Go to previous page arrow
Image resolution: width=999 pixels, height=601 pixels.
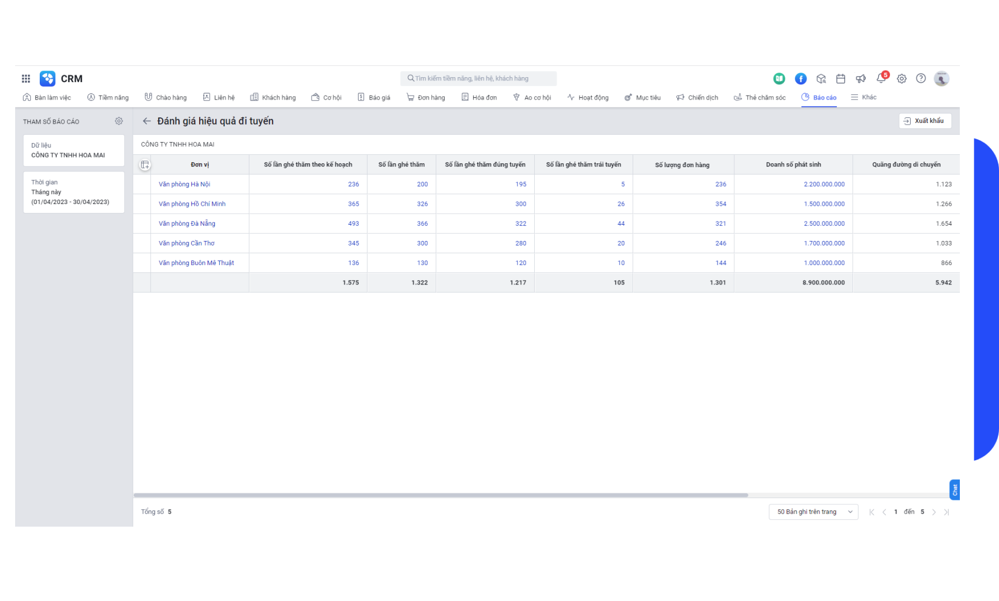click(x=884, y=512)
